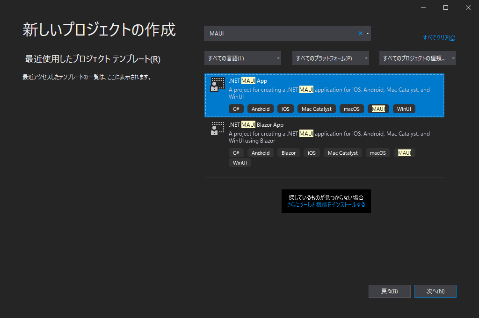The height and width of the screenshot is (318, 479).
Task: Open the search box history dropdown arrow
Action: point(368,33)
